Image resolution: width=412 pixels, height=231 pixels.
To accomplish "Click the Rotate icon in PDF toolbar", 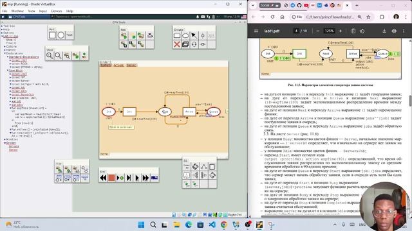I will tap(362, 31).
